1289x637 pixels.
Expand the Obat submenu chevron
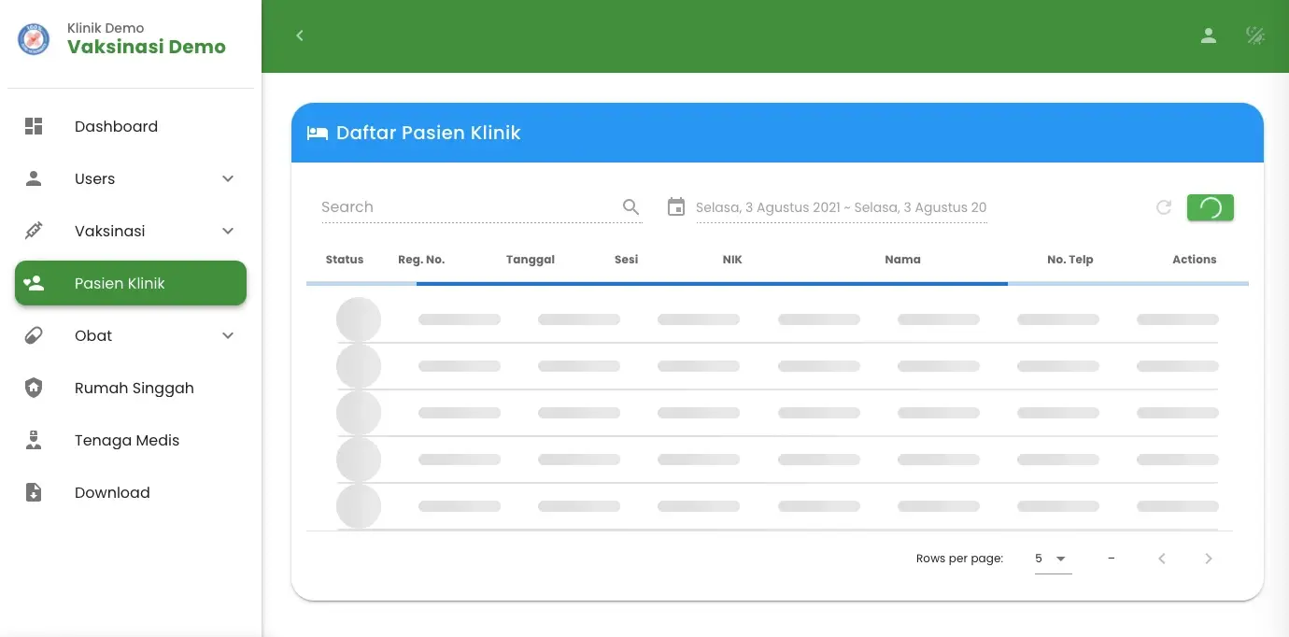click(x=228, y=335)
